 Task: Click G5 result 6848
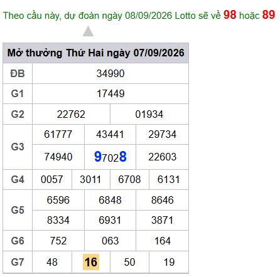[110, 200]
